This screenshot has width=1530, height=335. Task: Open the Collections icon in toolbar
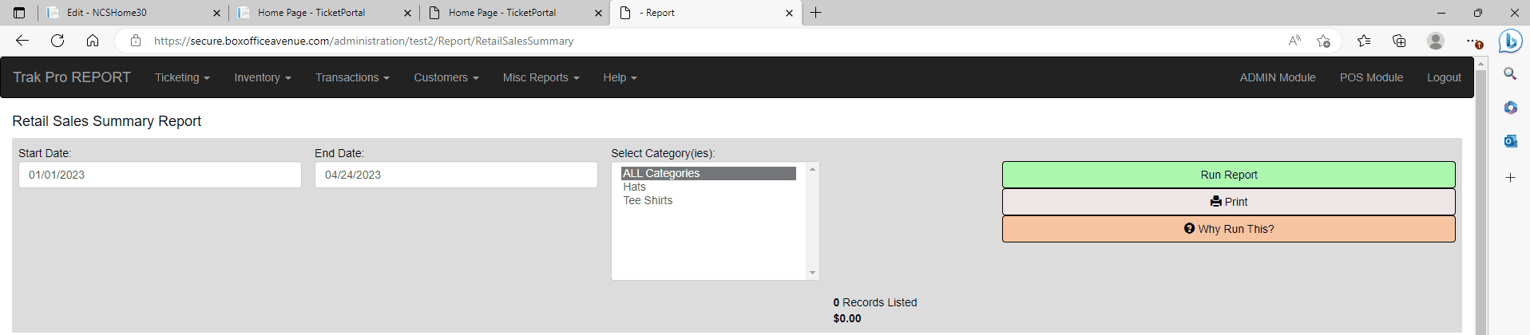coord(1399,41)
